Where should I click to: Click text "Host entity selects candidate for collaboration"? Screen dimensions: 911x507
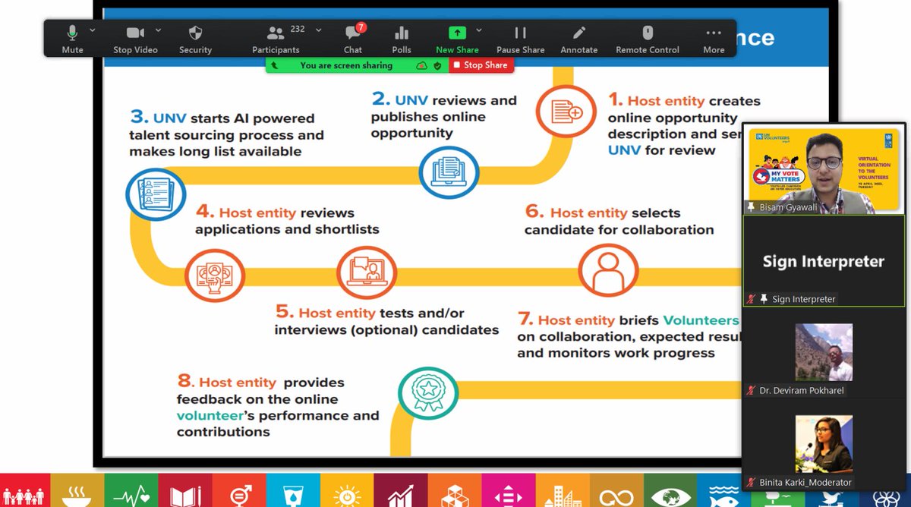619,221
